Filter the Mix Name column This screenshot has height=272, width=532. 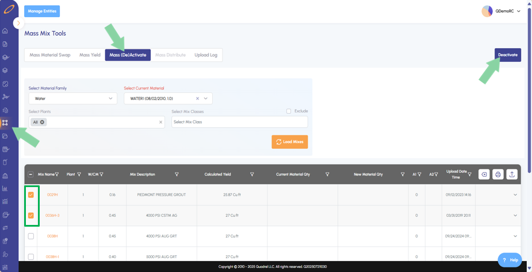57,174
